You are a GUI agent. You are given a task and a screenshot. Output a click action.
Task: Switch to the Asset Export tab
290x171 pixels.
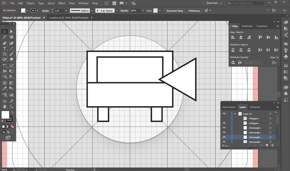pyautogui.click(x=229, y=107)
